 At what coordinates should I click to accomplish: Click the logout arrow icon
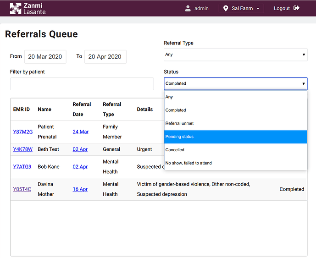(x=296, y=8)
